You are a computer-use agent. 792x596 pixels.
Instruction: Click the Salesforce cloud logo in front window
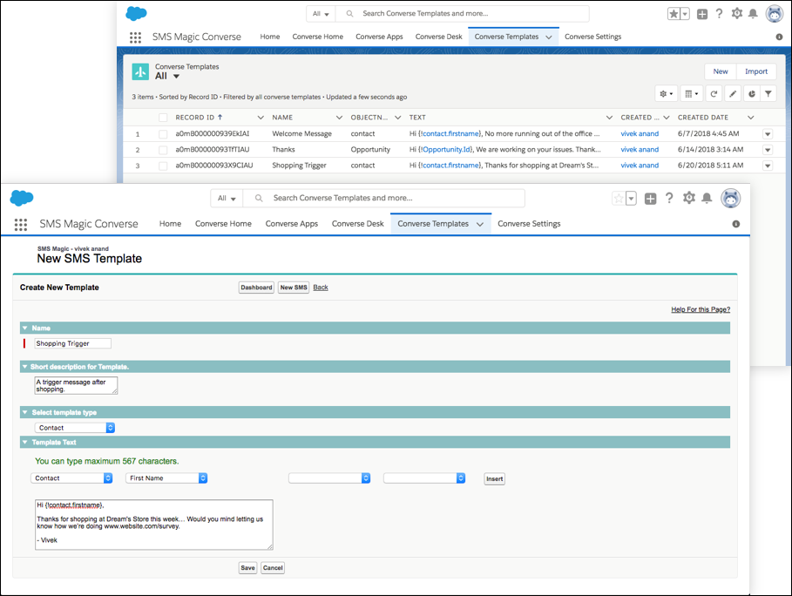click(22, 198)
